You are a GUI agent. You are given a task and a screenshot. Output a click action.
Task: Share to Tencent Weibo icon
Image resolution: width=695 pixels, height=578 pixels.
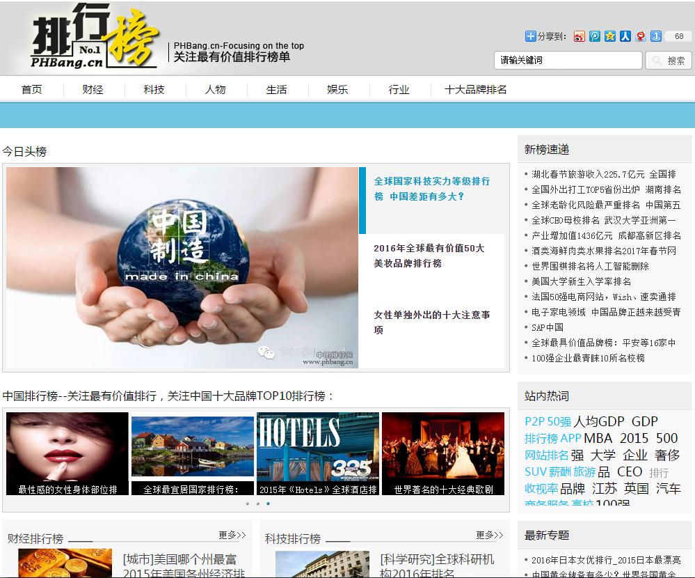(x=595, y=36)
